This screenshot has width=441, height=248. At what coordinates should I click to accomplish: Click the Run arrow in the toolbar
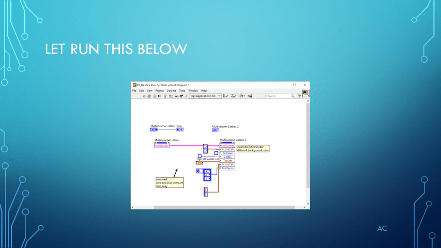(144, 96)
